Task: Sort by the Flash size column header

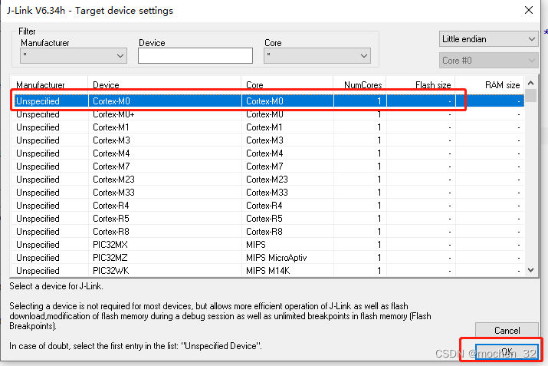Action: [421, 85]
